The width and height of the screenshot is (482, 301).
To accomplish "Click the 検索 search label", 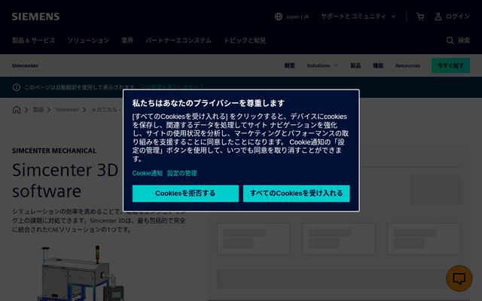I will [464, 41].
